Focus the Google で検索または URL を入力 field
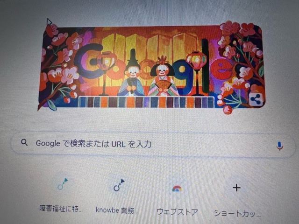The image size is (299, 224). click(x=153, y=144)
